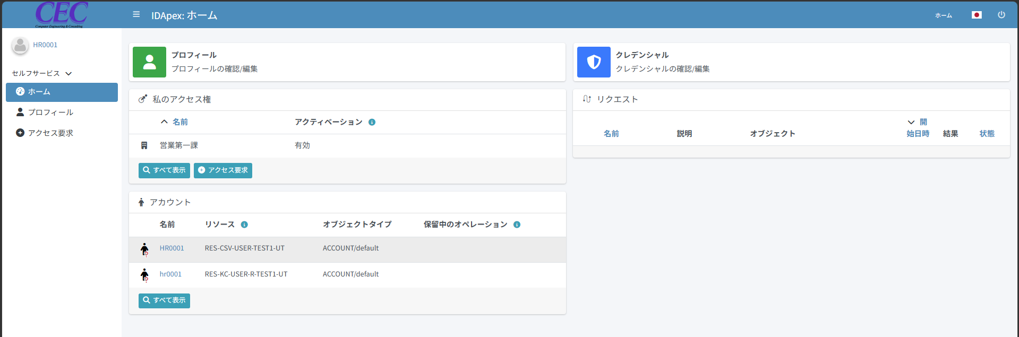Viewport: 1019px width, 337px height.
Task: Click the activation info icon
Action: click(372, 122)
